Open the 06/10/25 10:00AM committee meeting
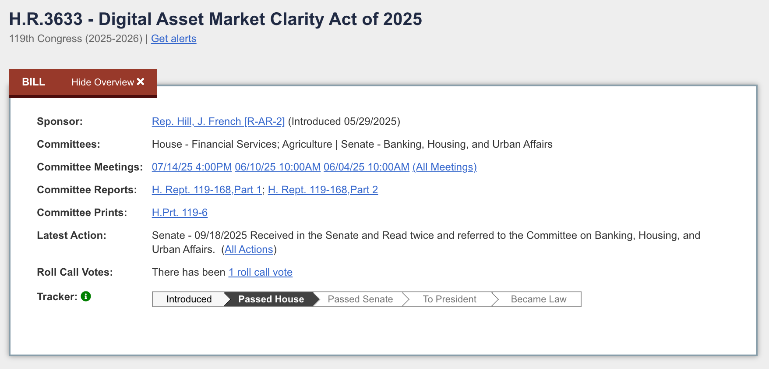The height and width of the screenshot is (369, 769). tap(278, 167)
